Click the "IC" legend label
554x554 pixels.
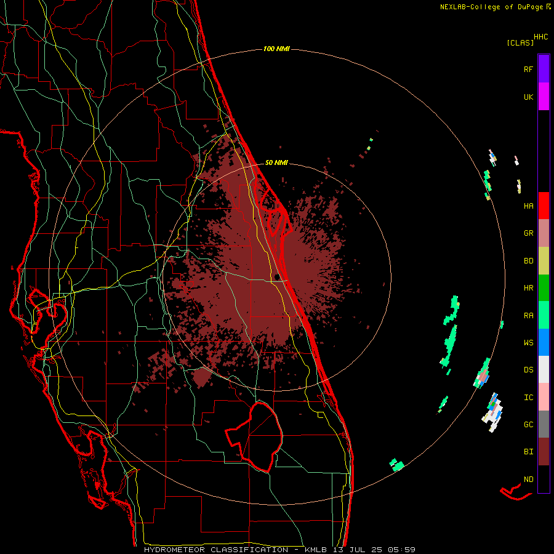click(x=528, y=398)
